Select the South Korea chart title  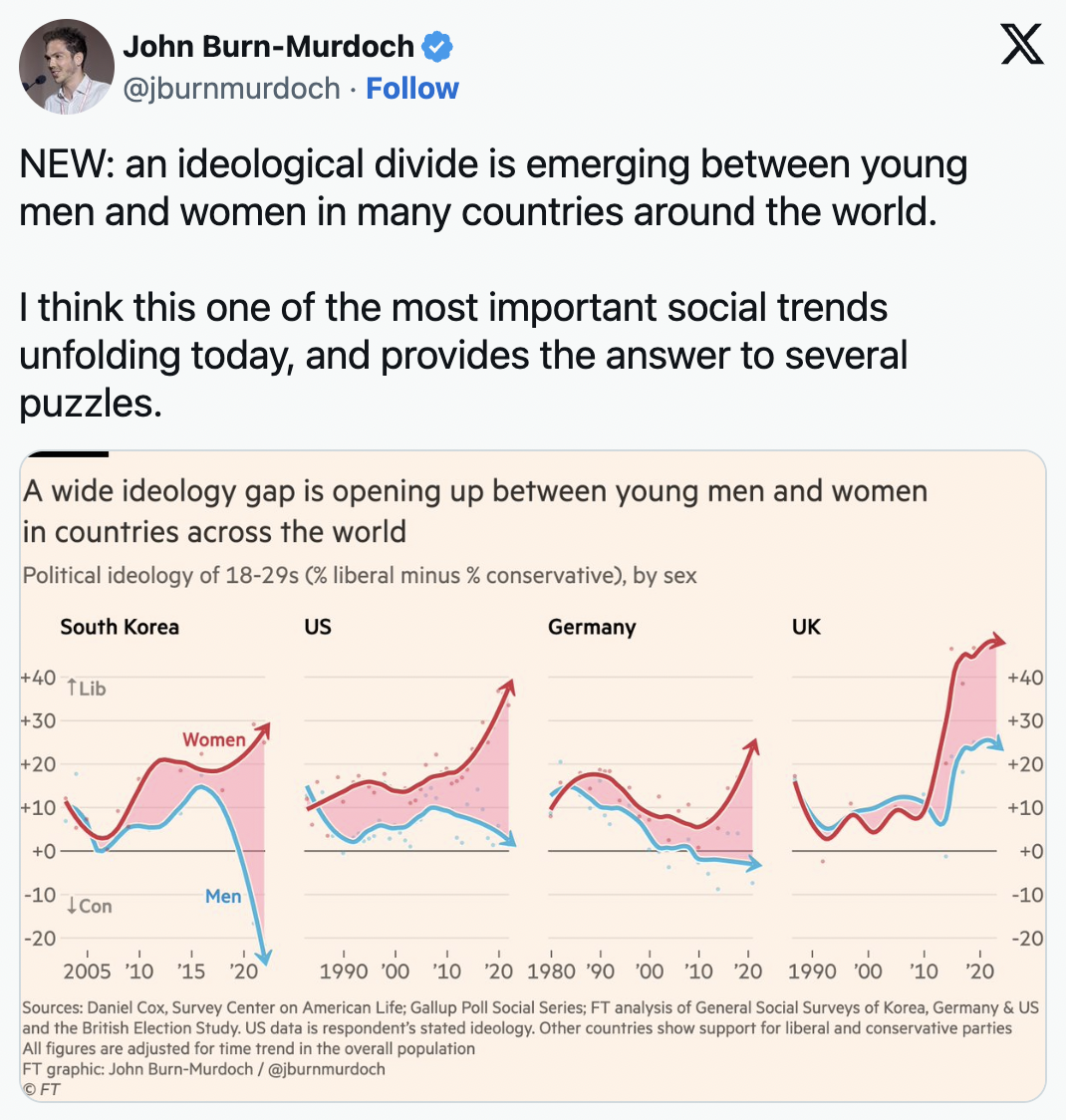click(x=119, y=627)
